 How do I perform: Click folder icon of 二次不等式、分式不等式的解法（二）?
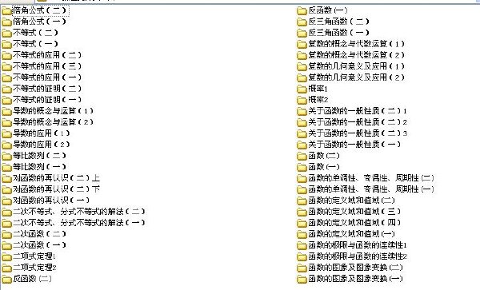(6, 212)
